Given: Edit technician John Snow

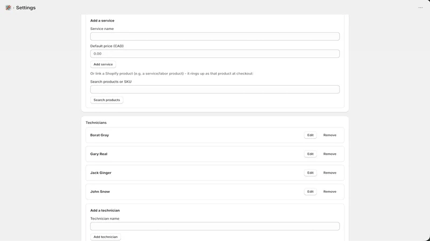Looking at the screenshot, I should [x=310, y=192].
